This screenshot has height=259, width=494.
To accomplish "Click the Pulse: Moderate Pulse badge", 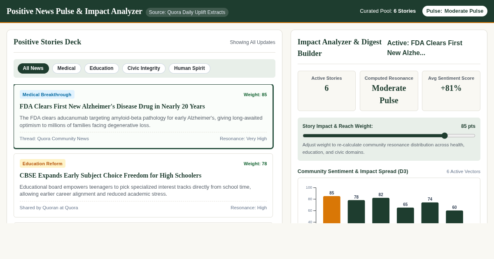I will coord(455,11).
